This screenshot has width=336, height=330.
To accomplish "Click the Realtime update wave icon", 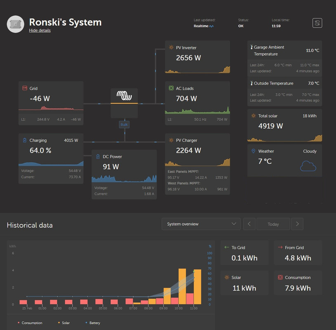I will (211, 26).
